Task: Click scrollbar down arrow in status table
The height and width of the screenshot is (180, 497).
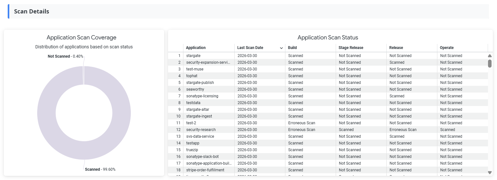Action: (490, 172)
